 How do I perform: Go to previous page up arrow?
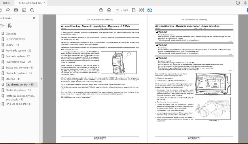coord(101,10)
